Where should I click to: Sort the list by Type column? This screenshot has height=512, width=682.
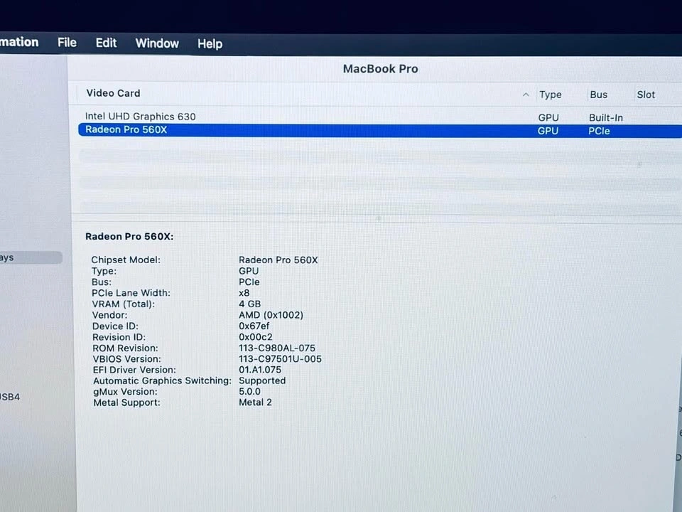coord(550,95)
